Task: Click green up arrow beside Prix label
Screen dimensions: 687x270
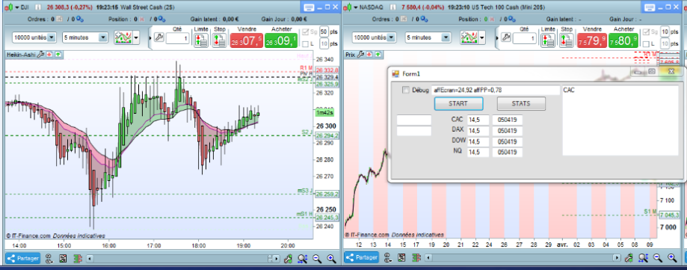Action: point(378,55)
